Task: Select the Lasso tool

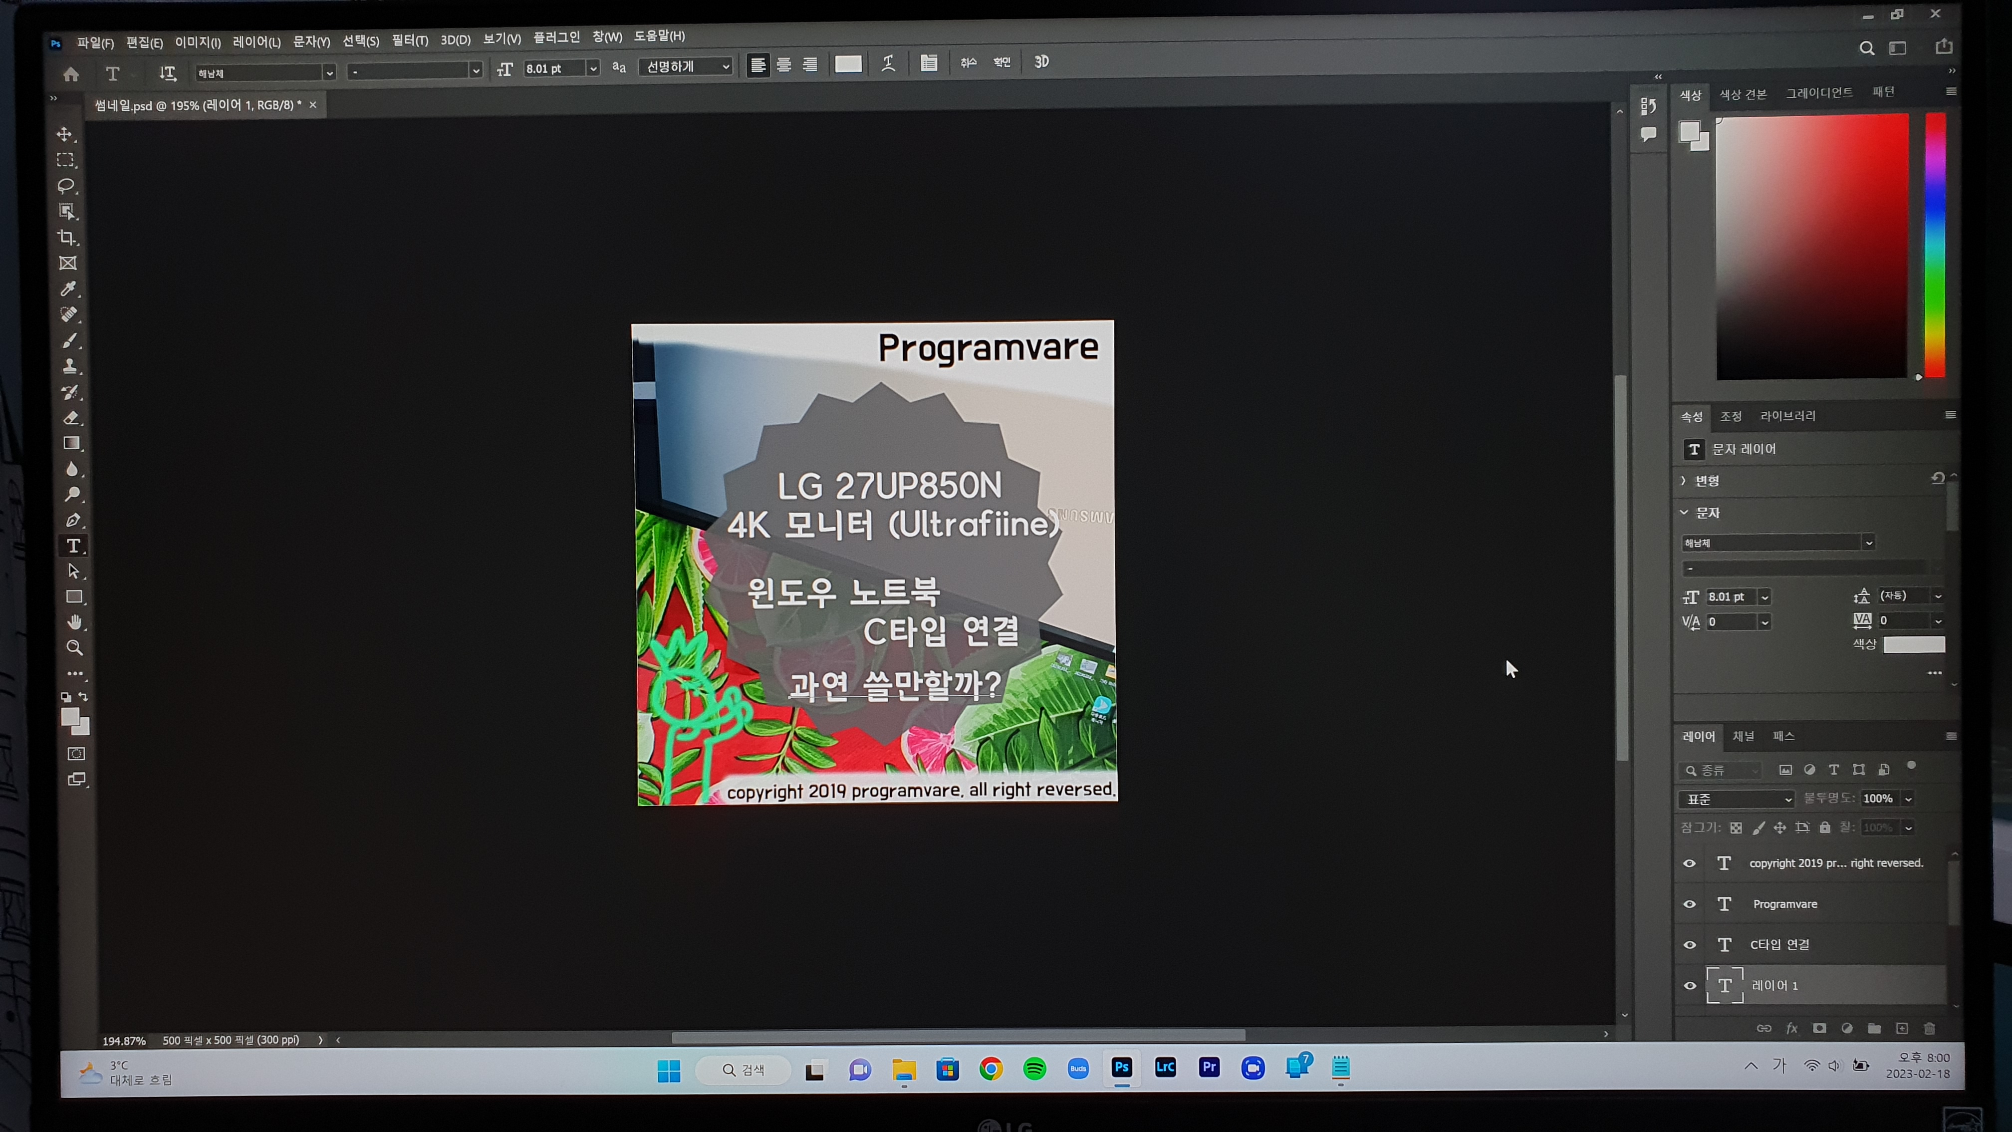Action: (x=66, y=186)
